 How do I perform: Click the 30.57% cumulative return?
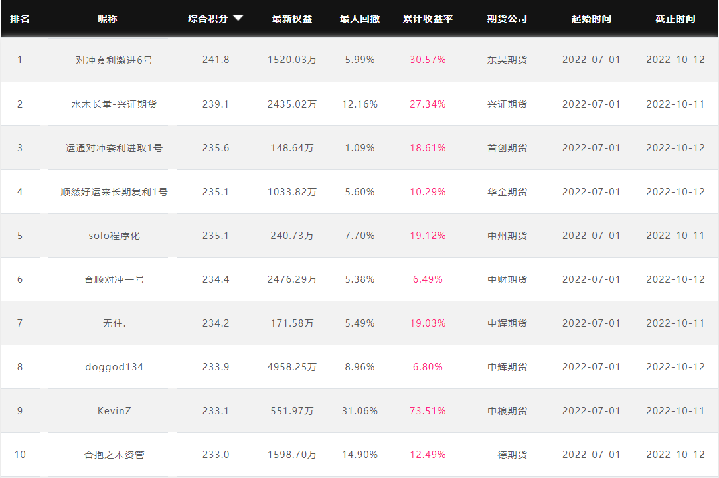[428, 60]
